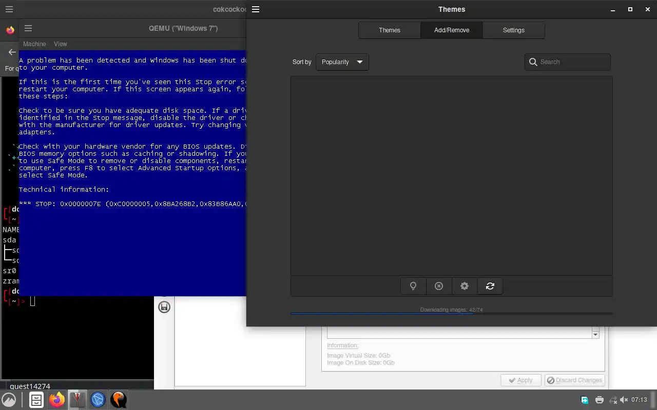Focus the theme Search field
Screen dimensions: 657x410
coord(568,62)
